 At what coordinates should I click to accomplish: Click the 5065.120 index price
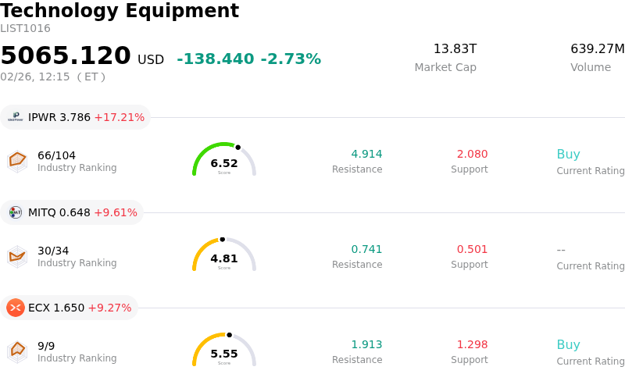(x=66, y=56)
